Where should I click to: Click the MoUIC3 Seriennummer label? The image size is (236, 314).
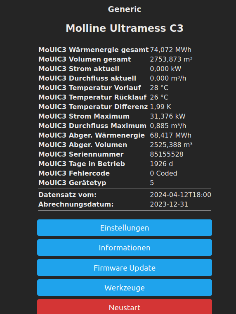pos(81,155)
